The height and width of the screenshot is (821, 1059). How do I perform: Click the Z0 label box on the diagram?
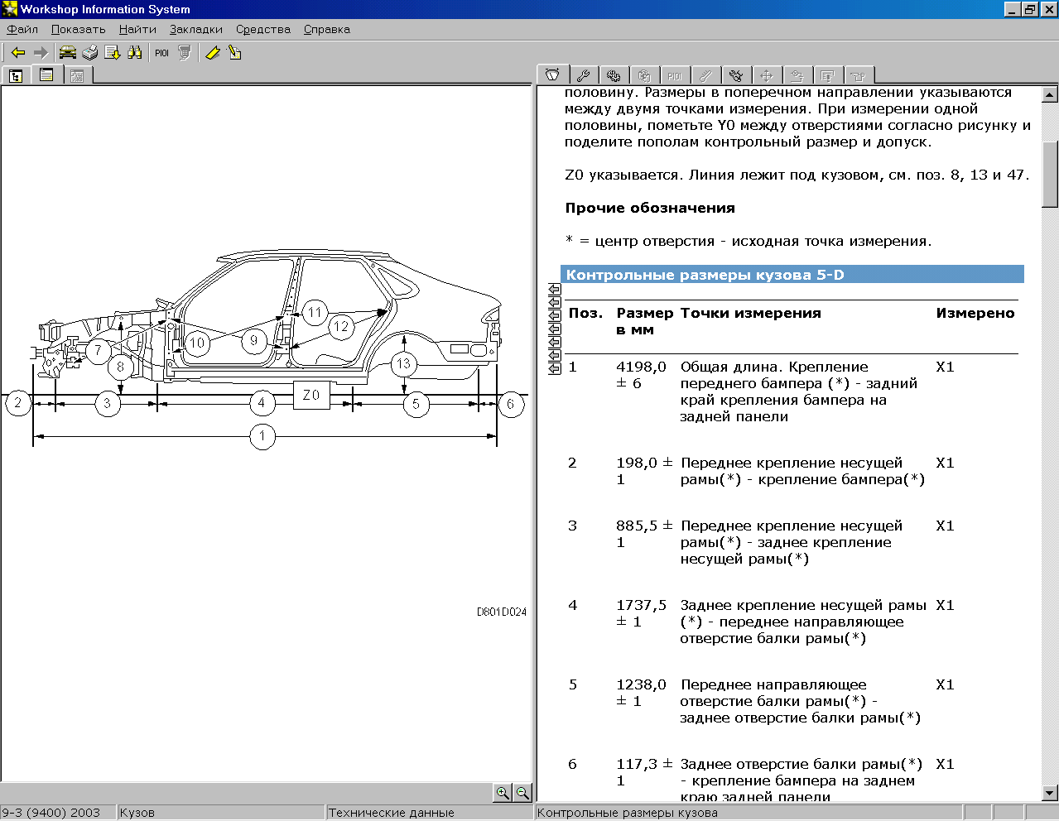[311, 395]
